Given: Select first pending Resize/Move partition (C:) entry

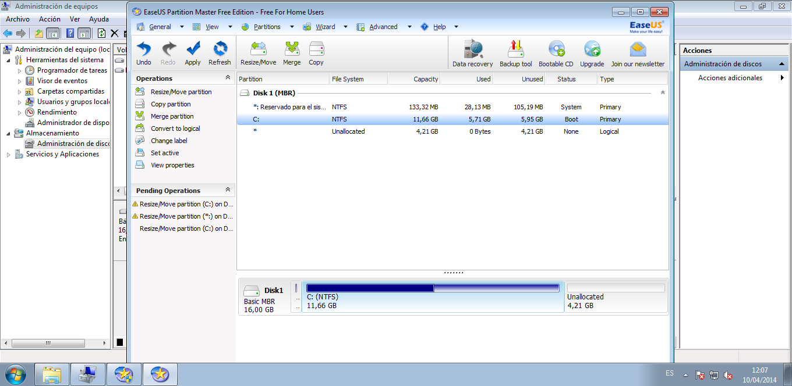Looking at the screenshot, I should (x=183, y=204).
